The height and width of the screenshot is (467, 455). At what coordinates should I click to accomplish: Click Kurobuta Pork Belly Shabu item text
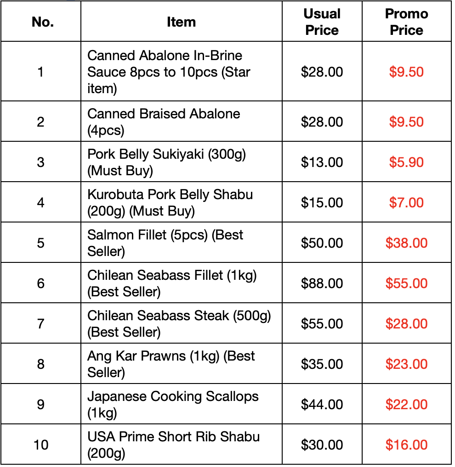tap(170, 202)
